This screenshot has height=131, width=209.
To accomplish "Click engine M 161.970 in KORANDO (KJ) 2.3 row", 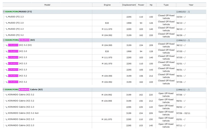I will point(107,64).
